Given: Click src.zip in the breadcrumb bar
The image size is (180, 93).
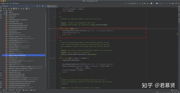Looking at the screenshot, I should [3, 3].
